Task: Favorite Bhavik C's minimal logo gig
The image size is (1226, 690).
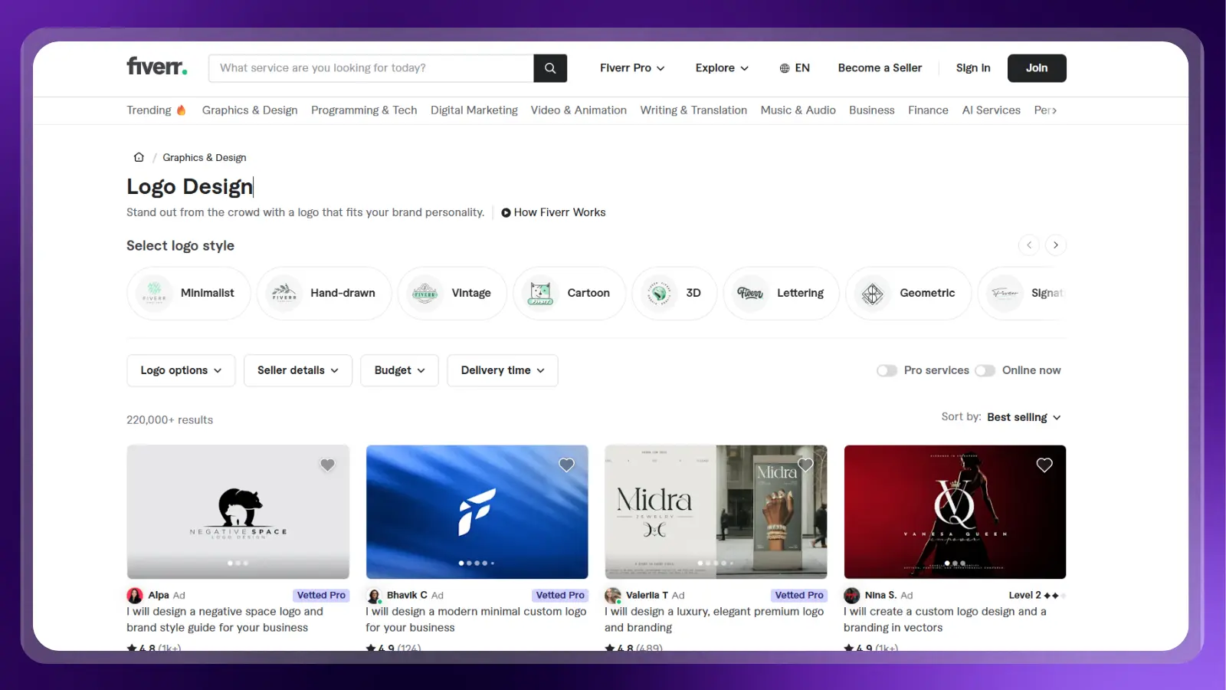Action: coord(566,465)
